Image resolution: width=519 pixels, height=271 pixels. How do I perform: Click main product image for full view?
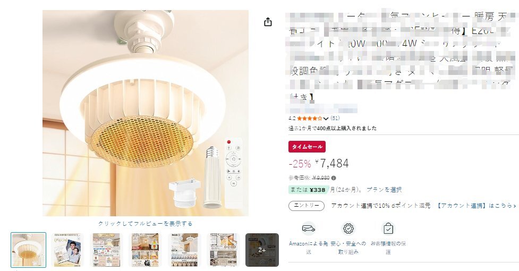tap(146, 113)
